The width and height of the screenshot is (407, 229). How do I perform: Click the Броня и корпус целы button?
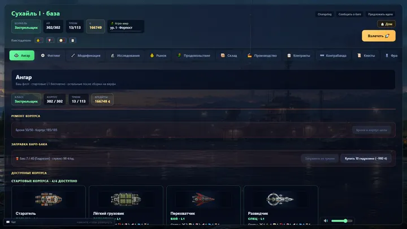point(371,130)
